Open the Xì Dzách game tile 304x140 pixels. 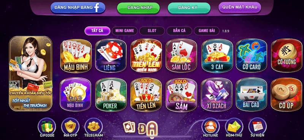pyautogui.click(x=217, y=95)
